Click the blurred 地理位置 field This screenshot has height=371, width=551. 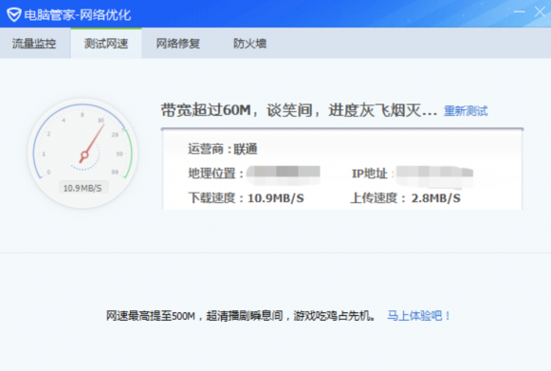point(284,176)
